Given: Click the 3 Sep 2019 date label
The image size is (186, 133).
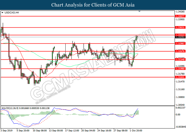Looking at the screenshot, I should point(6,131).
